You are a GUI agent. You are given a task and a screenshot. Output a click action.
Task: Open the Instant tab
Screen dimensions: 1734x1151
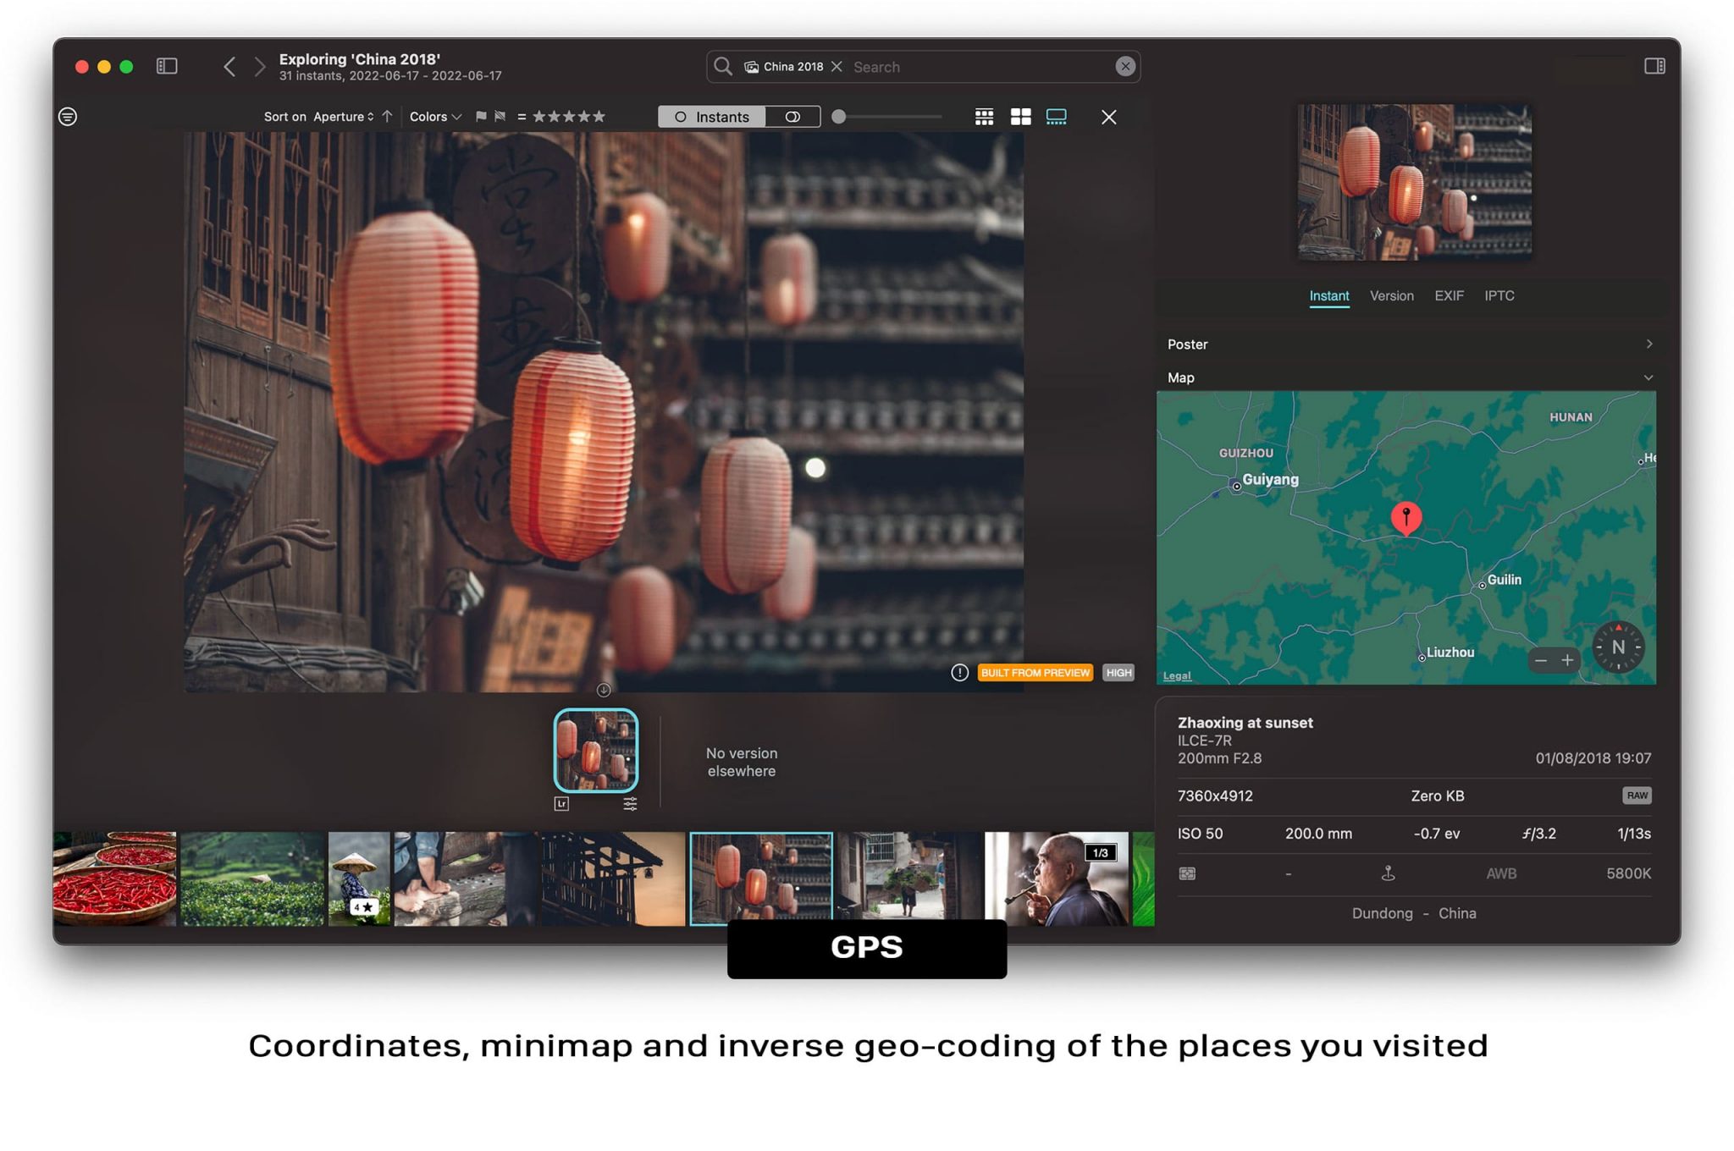point(1329,295)
